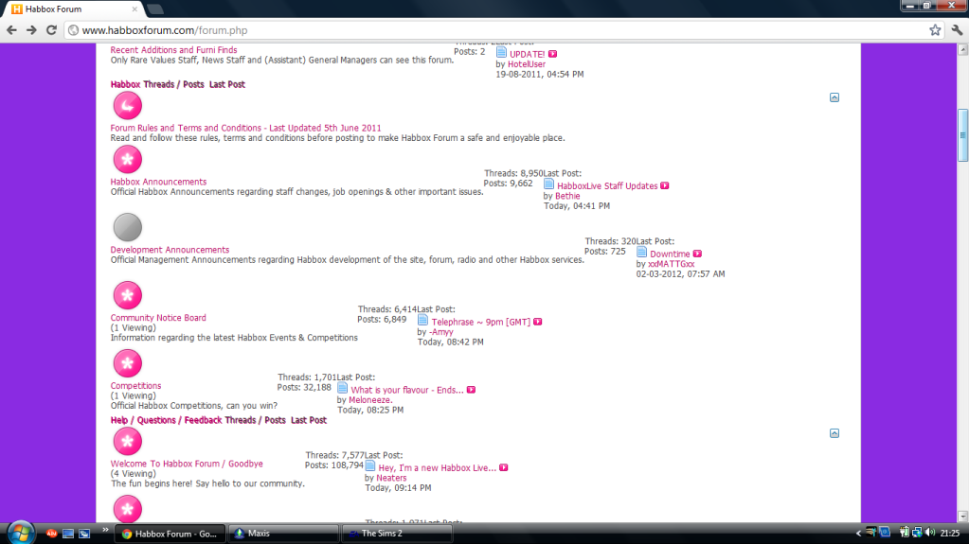Viewport: 969px width, 544px height.
Task: Click go-to-last-post icon beside HabboxLive Staff Updates
Action: 665,185
